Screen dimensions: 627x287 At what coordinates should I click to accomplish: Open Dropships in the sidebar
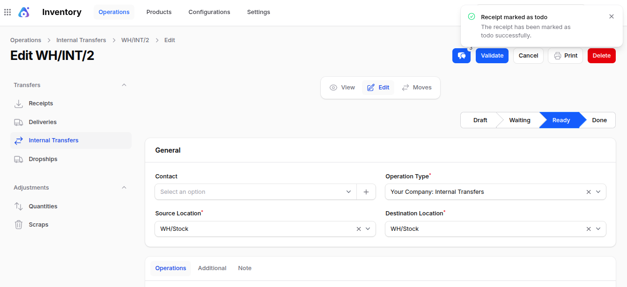tap(71, 159)
